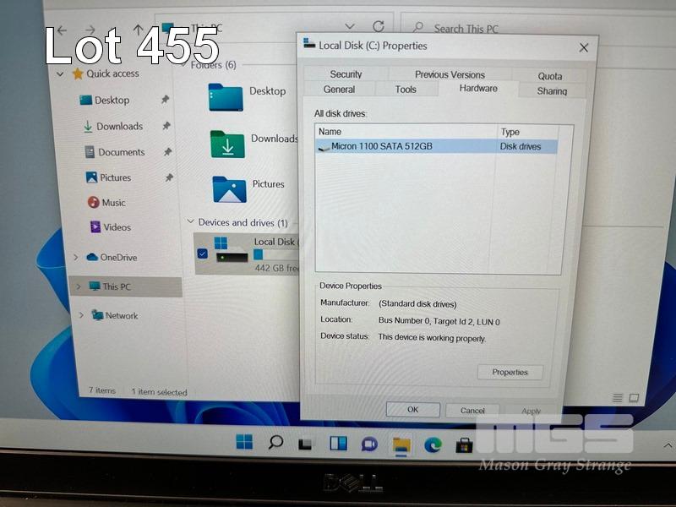Click the Windows Start button on taskbar

(244, 442)
